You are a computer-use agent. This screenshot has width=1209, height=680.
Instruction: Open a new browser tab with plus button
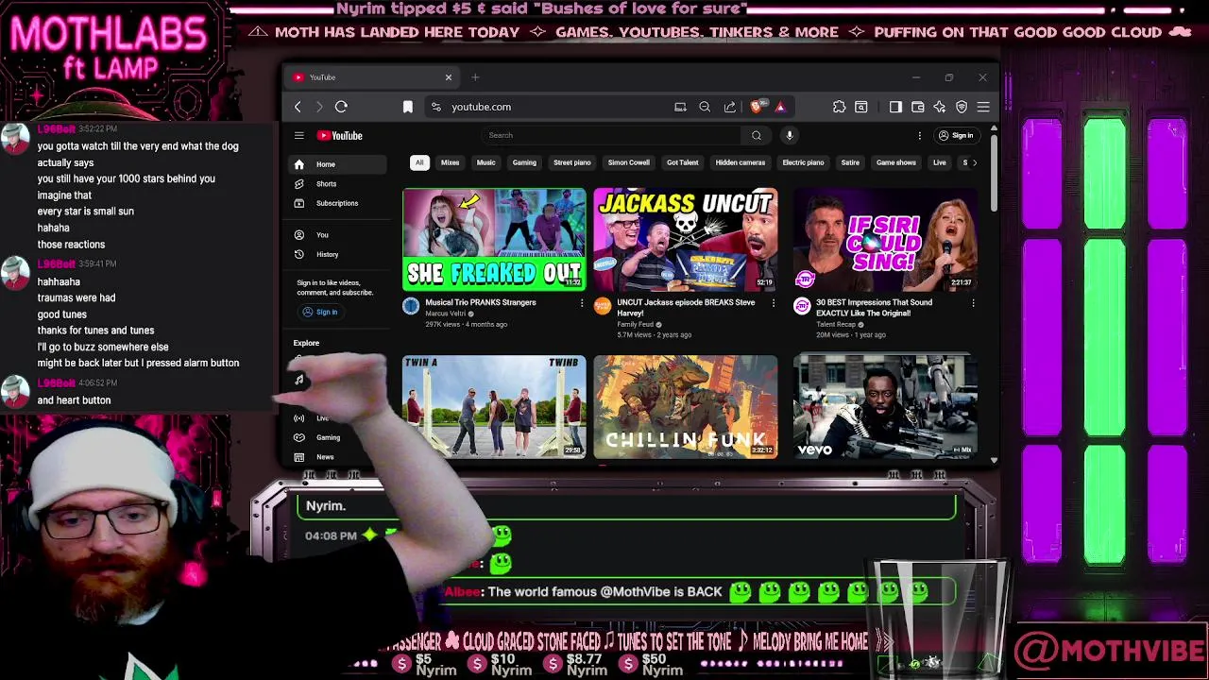point(475,77)
